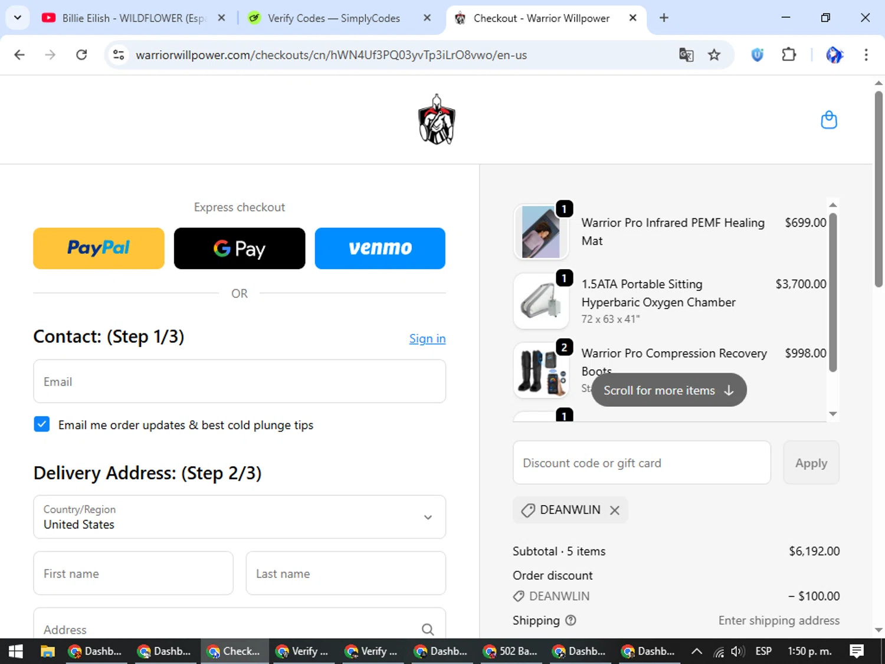The height and width of the screenshot is (664, 885).
Task: Click the $3,700.00 price text
Action: pos(801,284)
